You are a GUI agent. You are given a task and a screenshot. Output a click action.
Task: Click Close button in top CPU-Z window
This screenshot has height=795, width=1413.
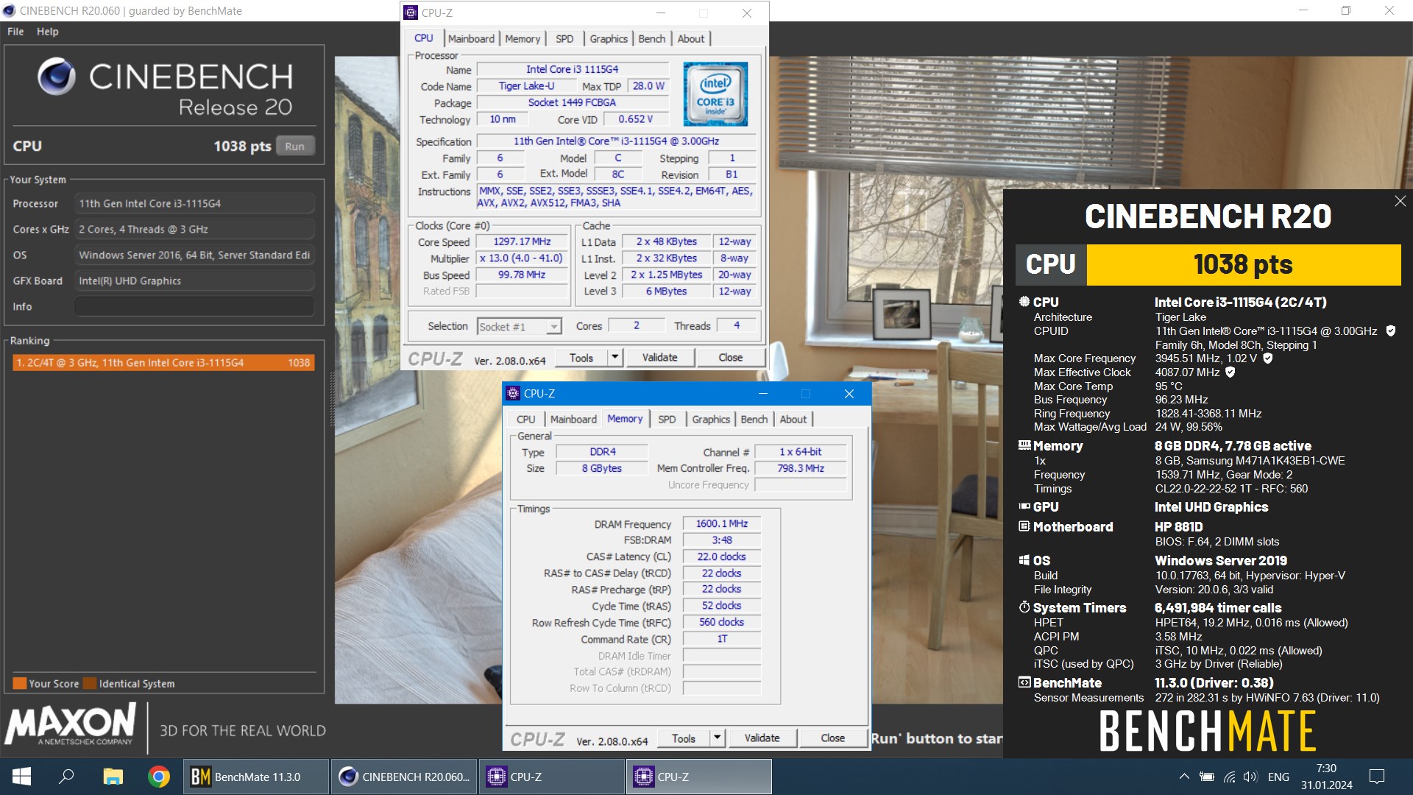[730, 358]
